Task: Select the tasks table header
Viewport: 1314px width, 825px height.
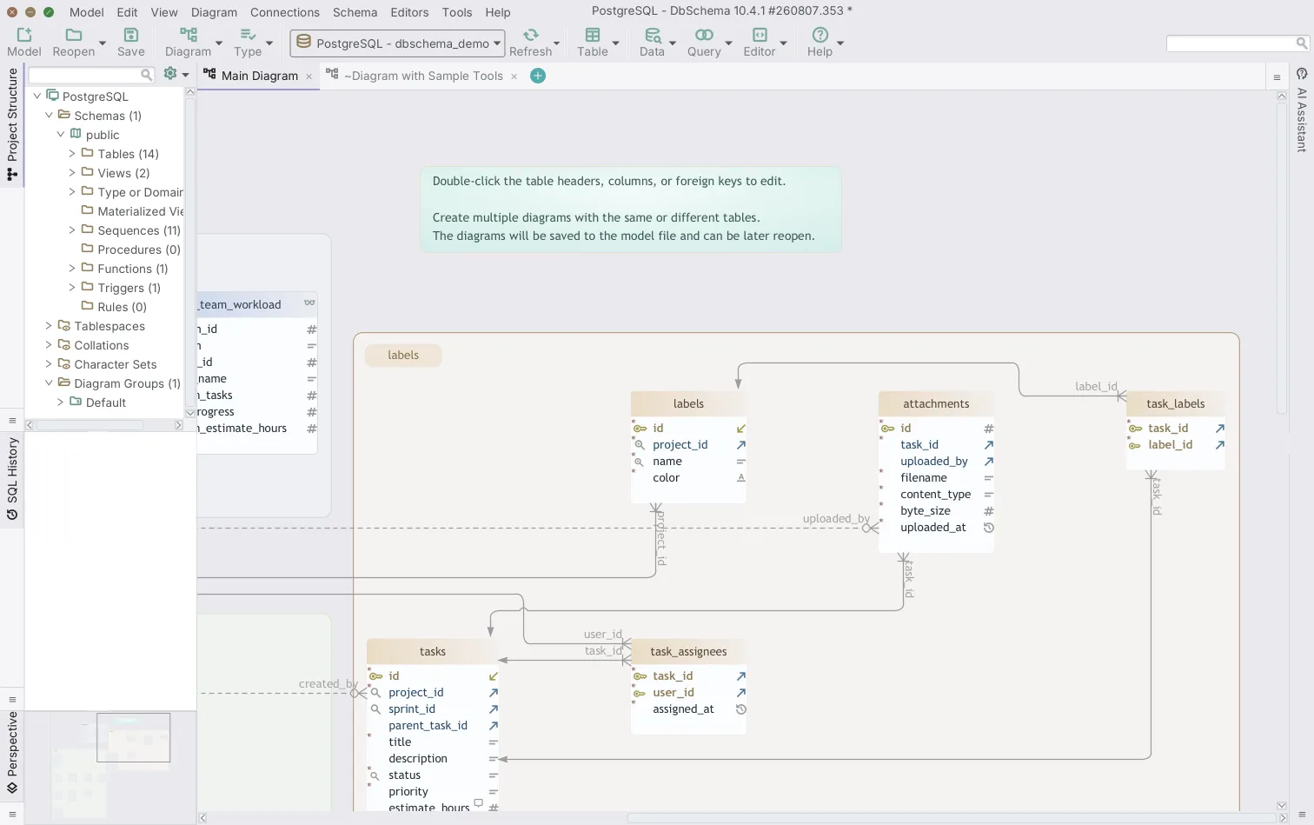Action: [x=433, y=651]
